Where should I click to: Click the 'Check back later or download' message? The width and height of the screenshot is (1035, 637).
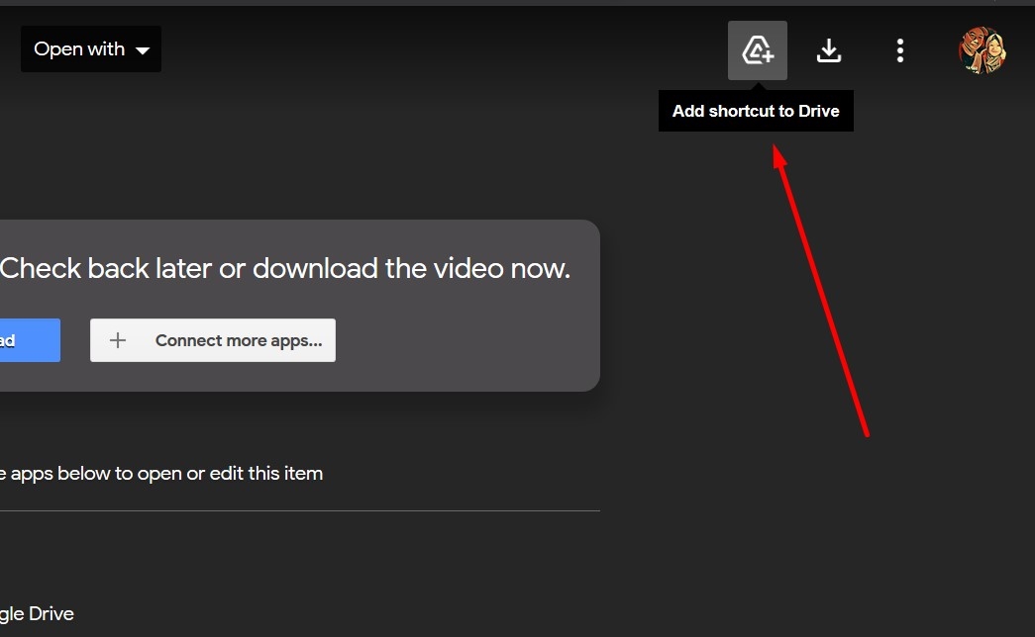pyautogui.click(x=284, y=268)
